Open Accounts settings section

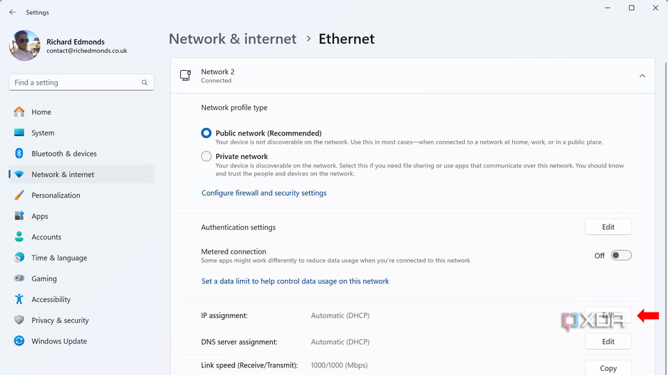click(81, 237)
